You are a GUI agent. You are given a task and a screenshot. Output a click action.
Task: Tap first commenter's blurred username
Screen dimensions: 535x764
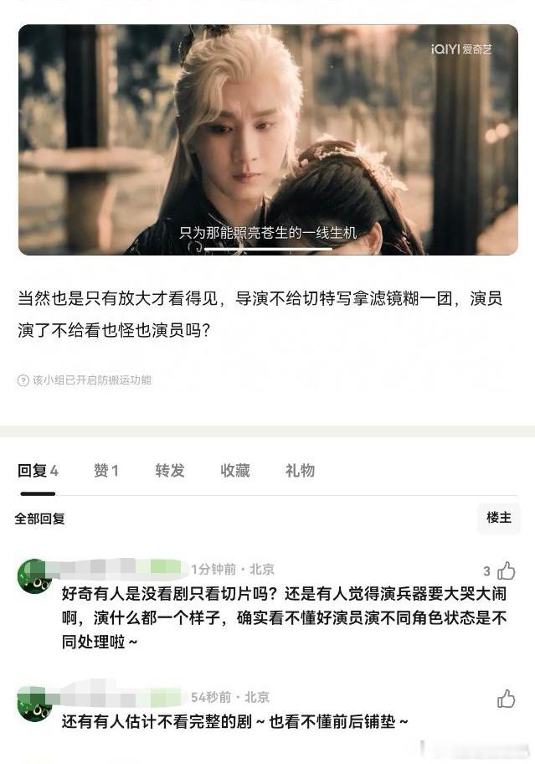click(117, 568)
